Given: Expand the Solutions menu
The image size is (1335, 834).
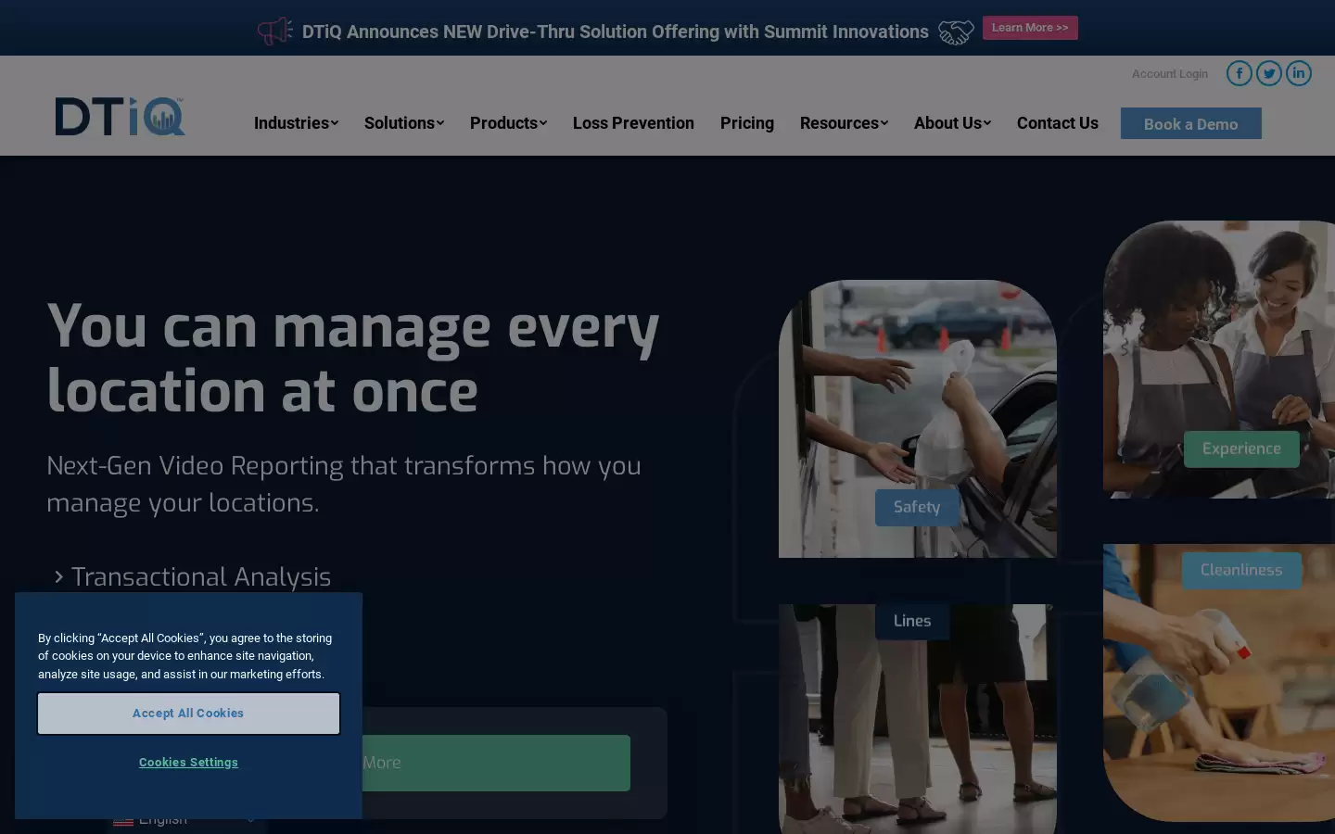Looking at the screenshot, I should (404, 123).
